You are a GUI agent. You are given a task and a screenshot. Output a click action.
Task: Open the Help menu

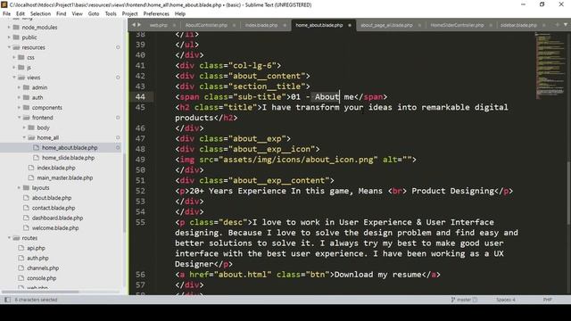(x=180, y=14)
